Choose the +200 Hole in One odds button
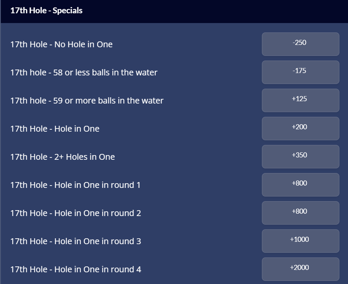Viewport: 348px width, 284px height. point(300,129)
